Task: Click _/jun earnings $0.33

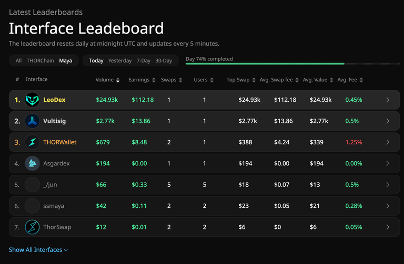Action: 139,185
